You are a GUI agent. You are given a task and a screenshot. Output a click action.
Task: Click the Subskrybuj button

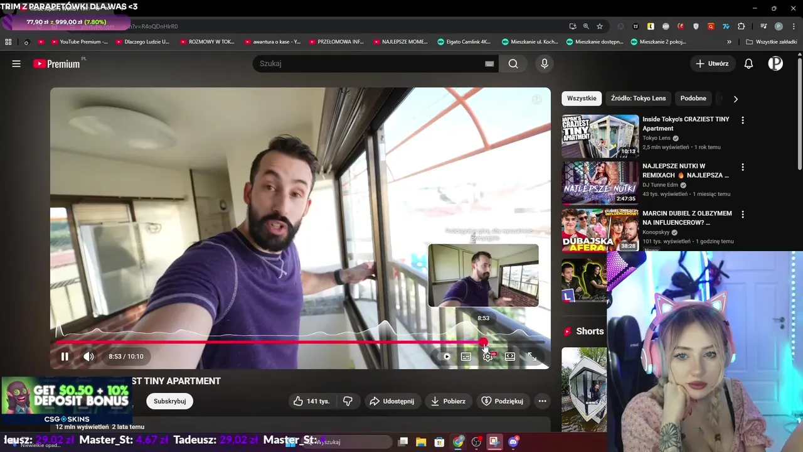pos(170,401)
